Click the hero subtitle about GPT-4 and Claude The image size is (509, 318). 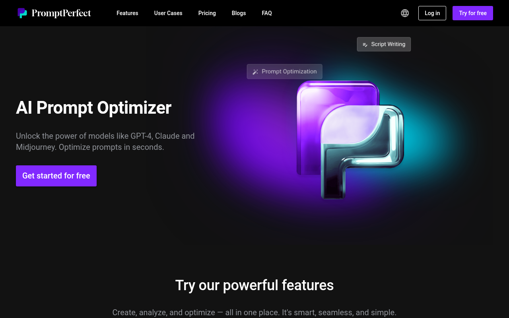tap(105, 141)
